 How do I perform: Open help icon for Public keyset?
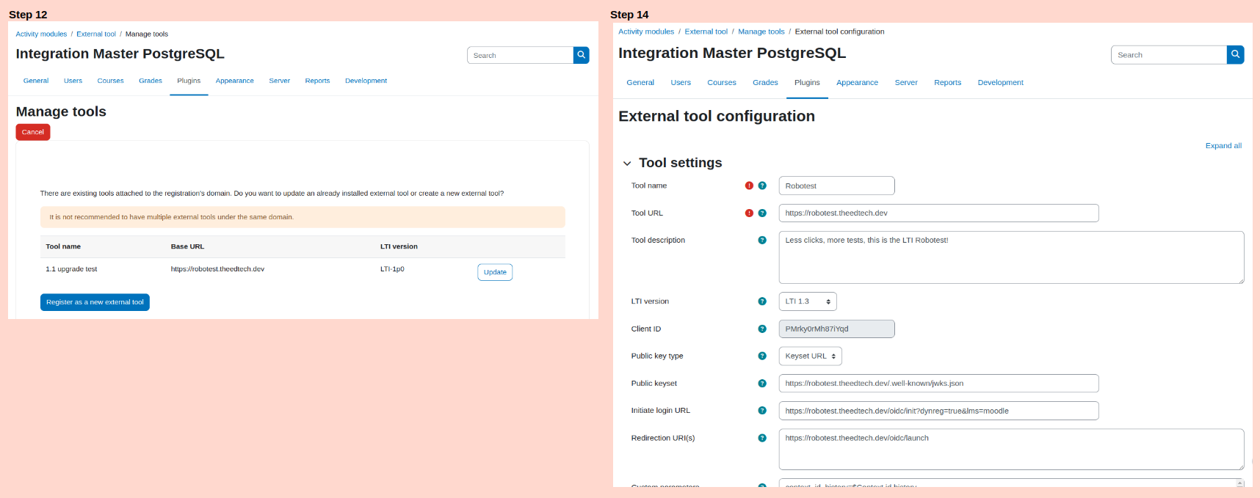click(762, 383)
